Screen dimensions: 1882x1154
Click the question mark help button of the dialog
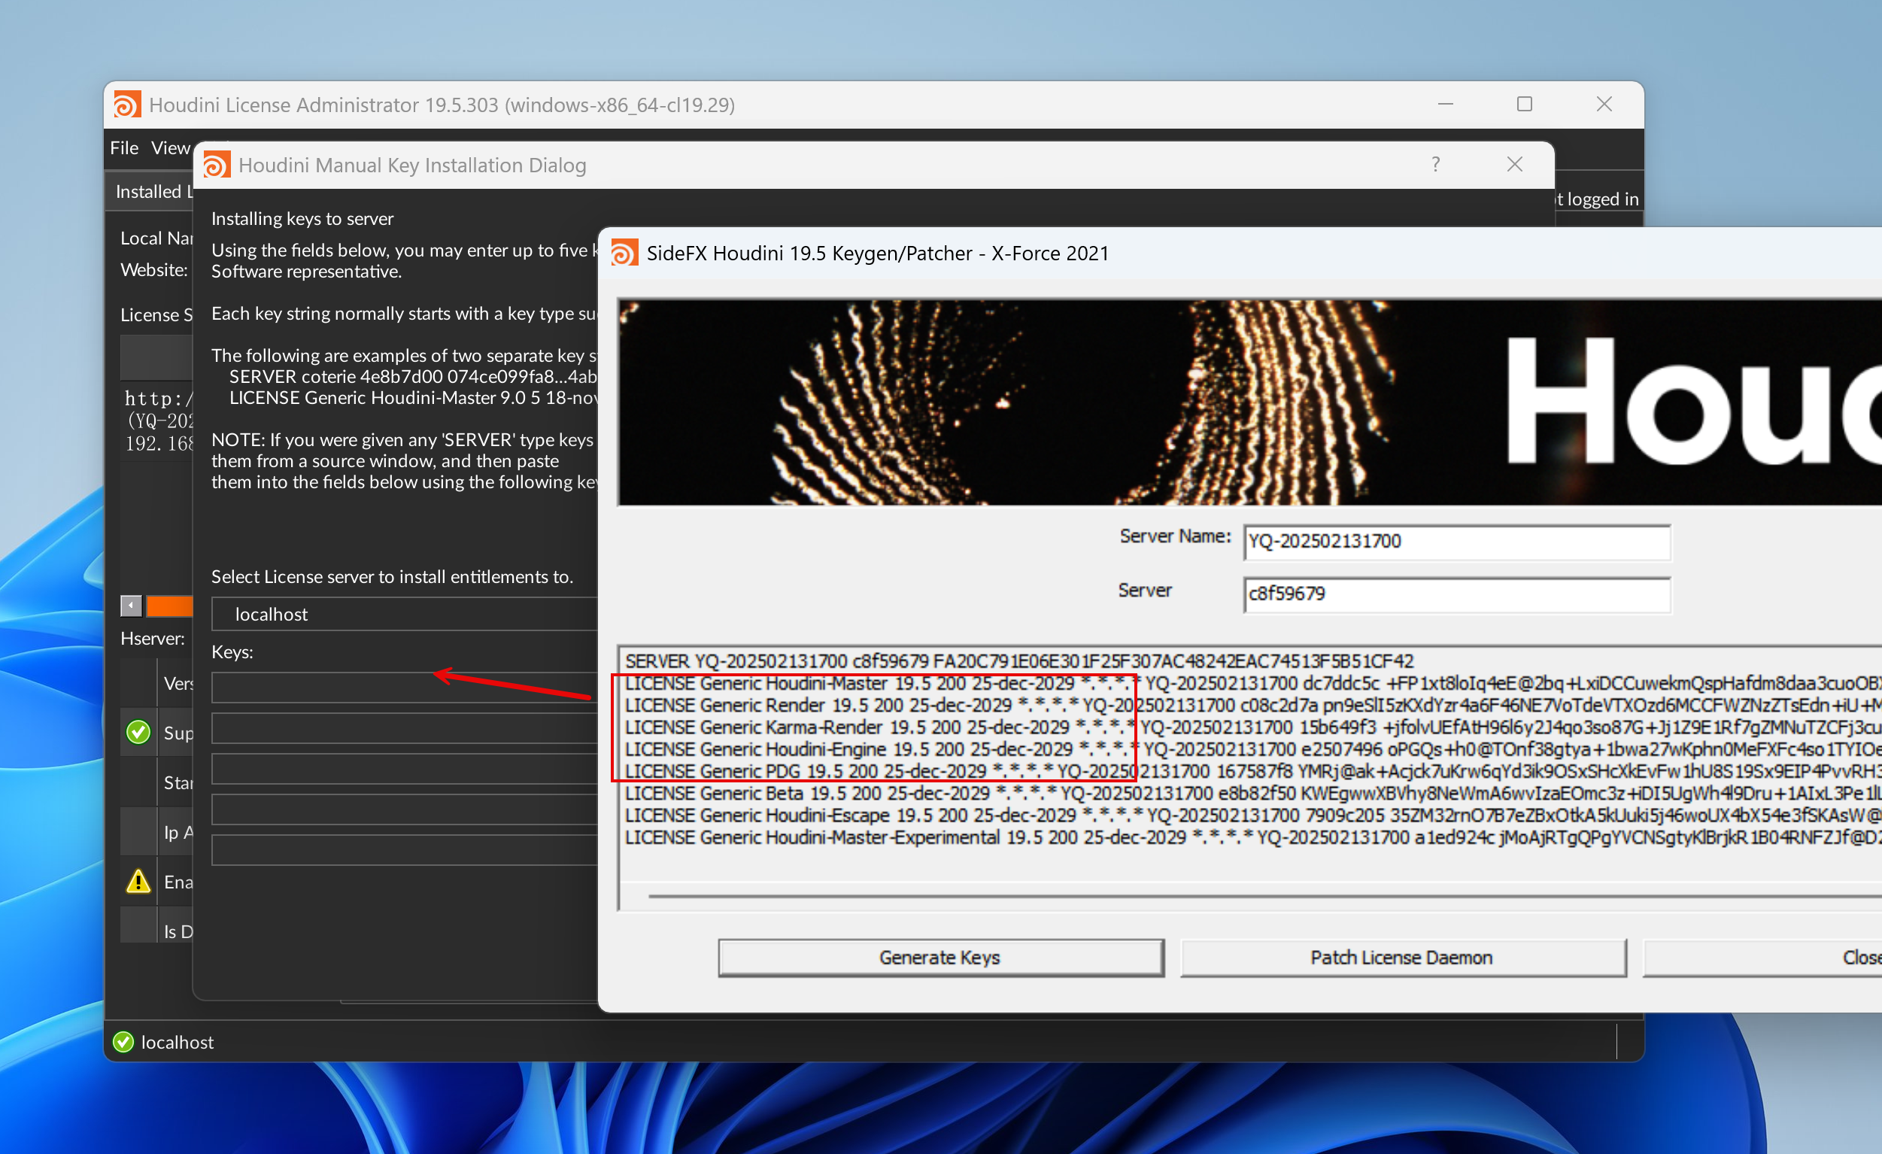point(1435,164)
